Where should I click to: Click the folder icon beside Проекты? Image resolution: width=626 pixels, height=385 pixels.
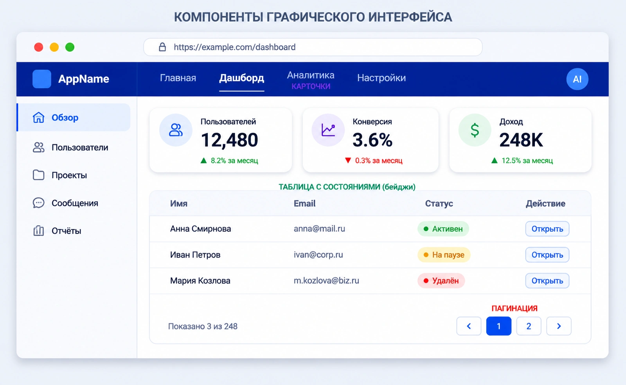click(x=38, y=175)
